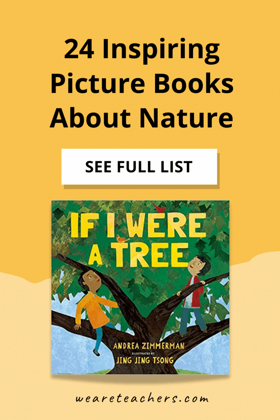The height and width of the screenshot is (420, 280).
Task: Click the girl's dangling black shoe
Action: click(x=95, y=353)
